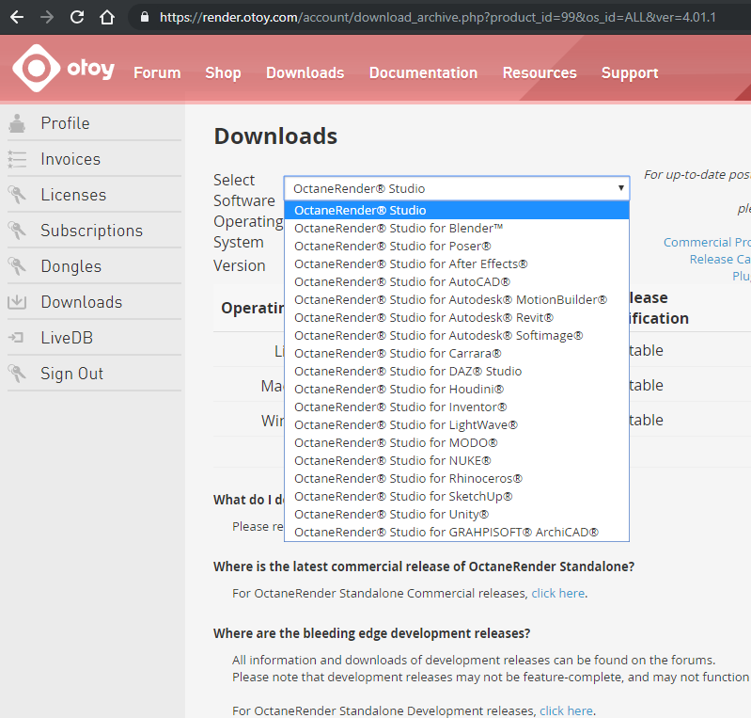751x718 pixels.
Task: Choose OctaneRender® Studio for Houdini®
Action: 457,389
